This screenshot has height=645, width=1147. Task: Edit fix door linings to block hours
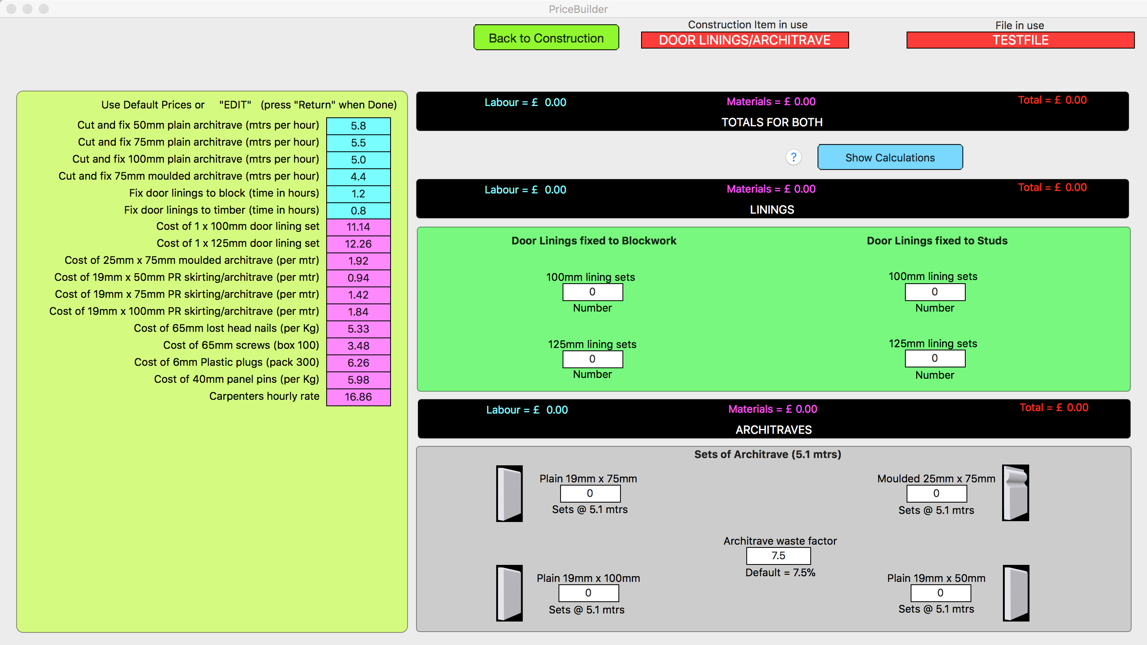[359, 194]
